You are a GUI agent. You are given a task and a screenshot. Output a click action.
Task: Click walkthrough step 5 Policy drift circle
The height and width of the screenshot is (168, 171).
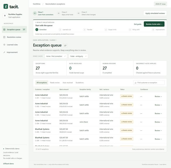[130, 30]
